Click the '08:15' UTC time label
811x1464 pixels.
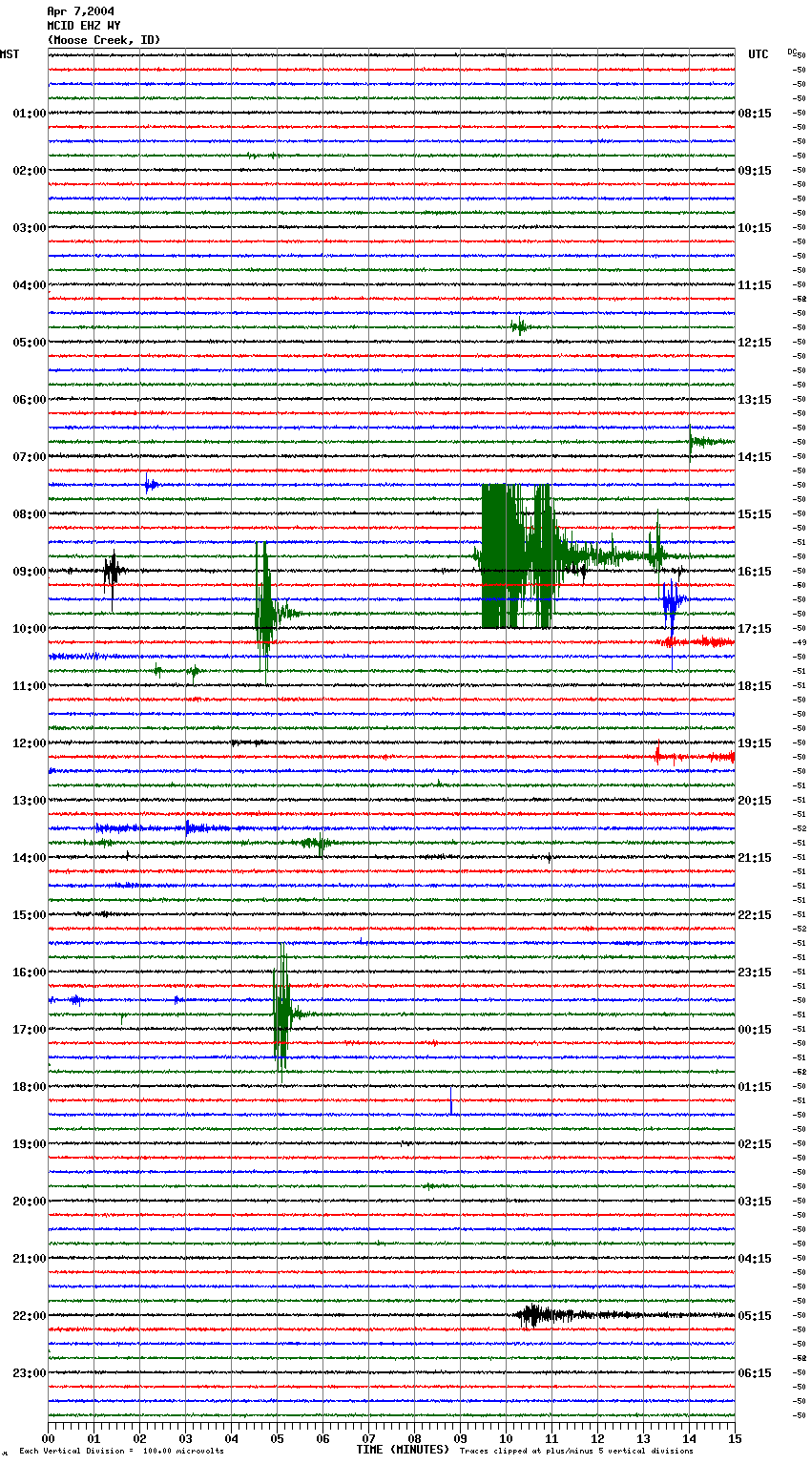[x=755, y=114]
